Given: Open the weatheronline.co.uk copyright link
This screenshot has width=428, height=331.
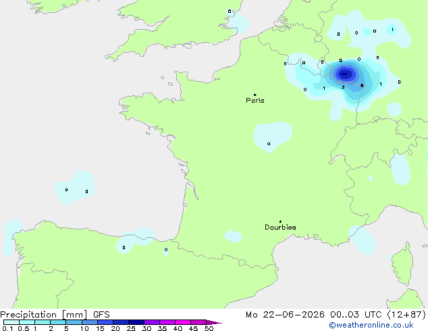Looking at the screenshot, I should pyautogui.click(x=371, y=325).
